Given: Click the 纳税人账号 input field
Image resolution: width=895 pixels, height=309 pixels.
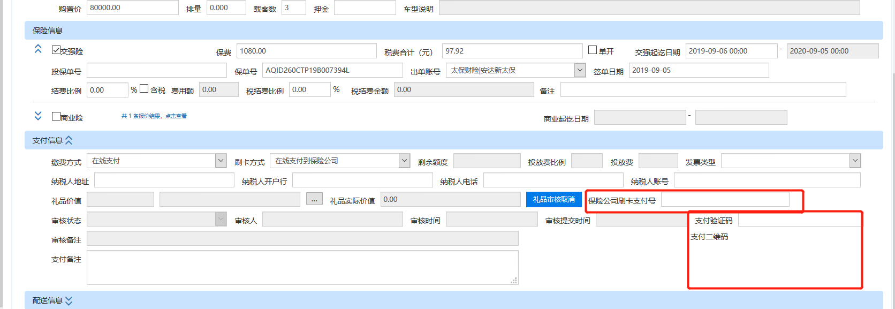Looking at the screenshot, I should point(767,180).
